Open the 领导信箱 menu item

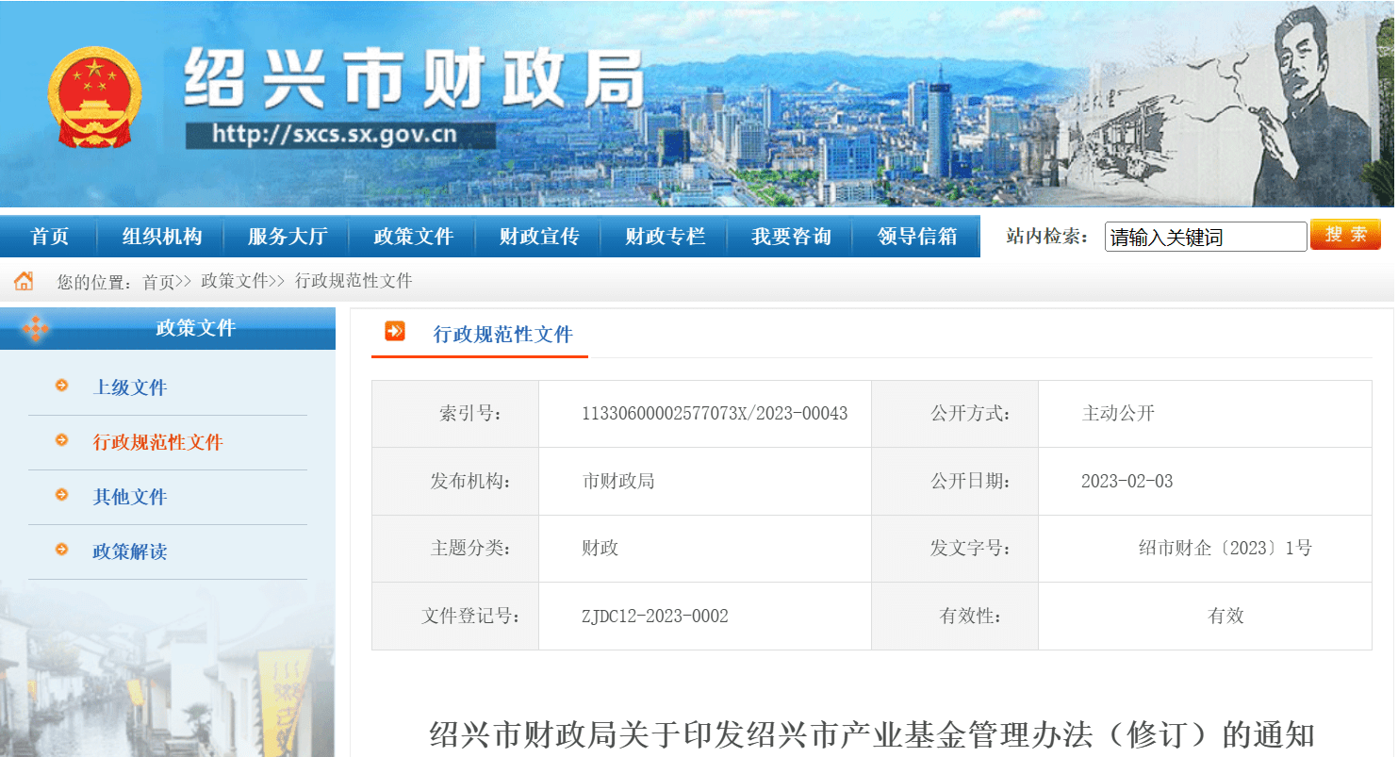click(x=916, y=237)
